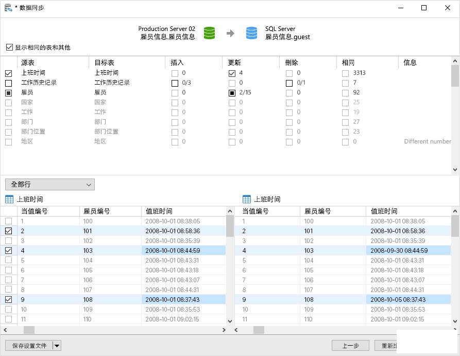Click table icon beside left 上班时间 grid
Screen dimensions: 460x356
click(x=9, y=199)
